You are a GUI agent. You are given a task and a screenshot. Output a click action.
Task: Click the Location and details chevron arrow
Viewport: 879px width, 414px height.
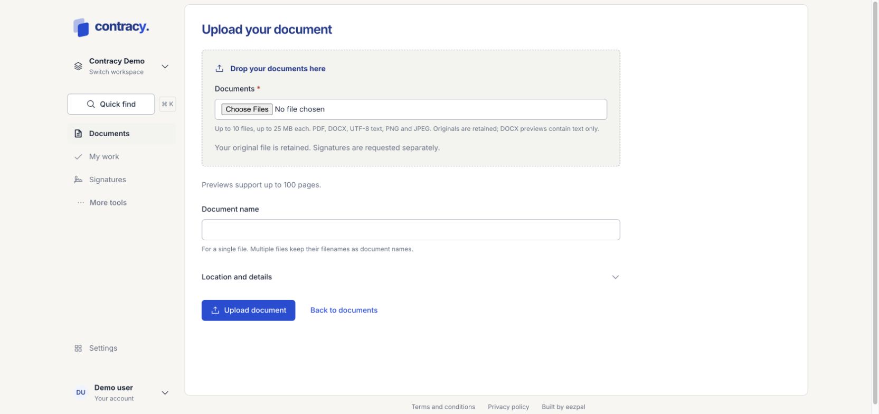[x=615, y=277]
